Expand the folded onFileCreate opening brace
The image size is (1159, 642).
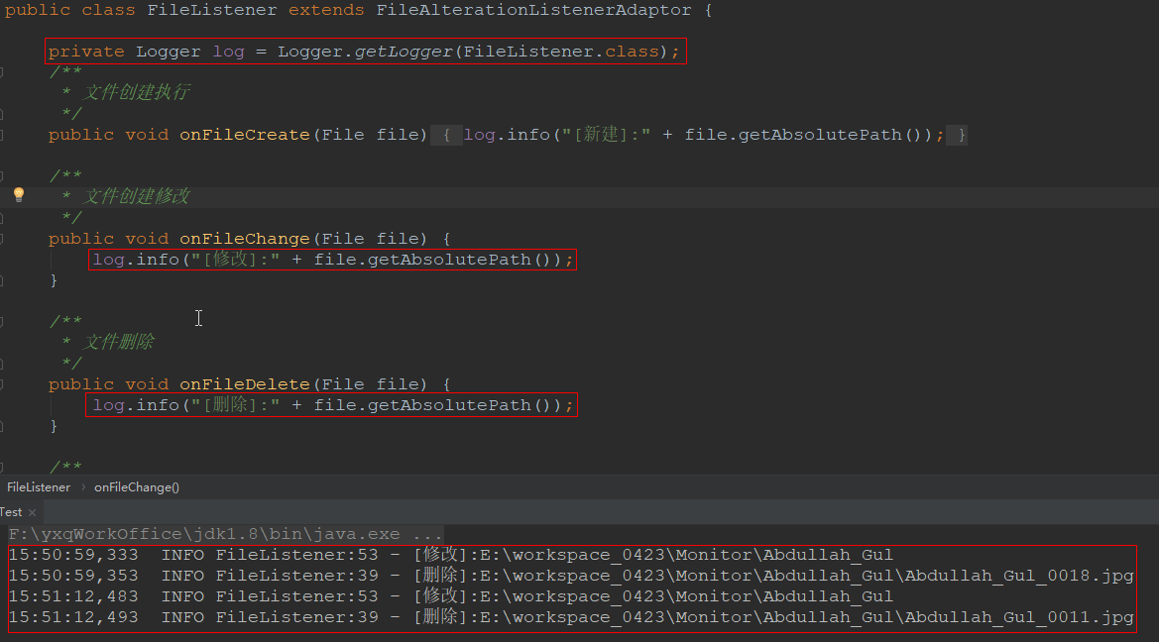click(446, 135)
